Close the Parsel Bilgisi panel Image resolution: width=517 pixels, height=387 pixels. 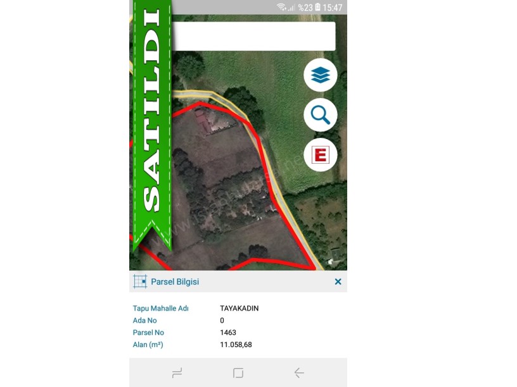tap(338, 281)
